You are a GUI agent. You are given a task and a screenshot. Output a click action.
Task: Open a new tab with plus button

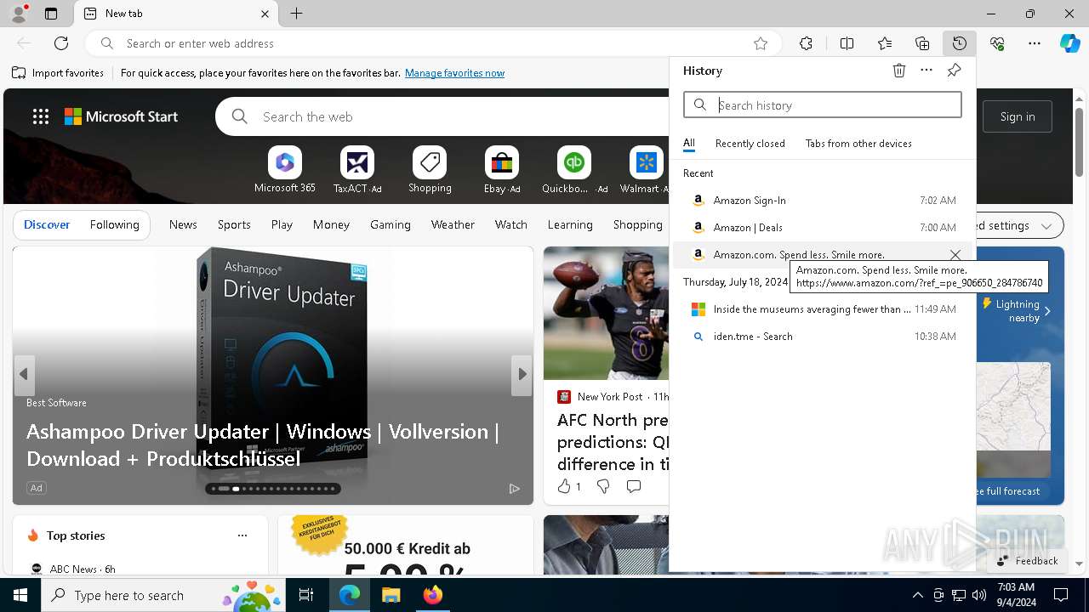point(296,14)
